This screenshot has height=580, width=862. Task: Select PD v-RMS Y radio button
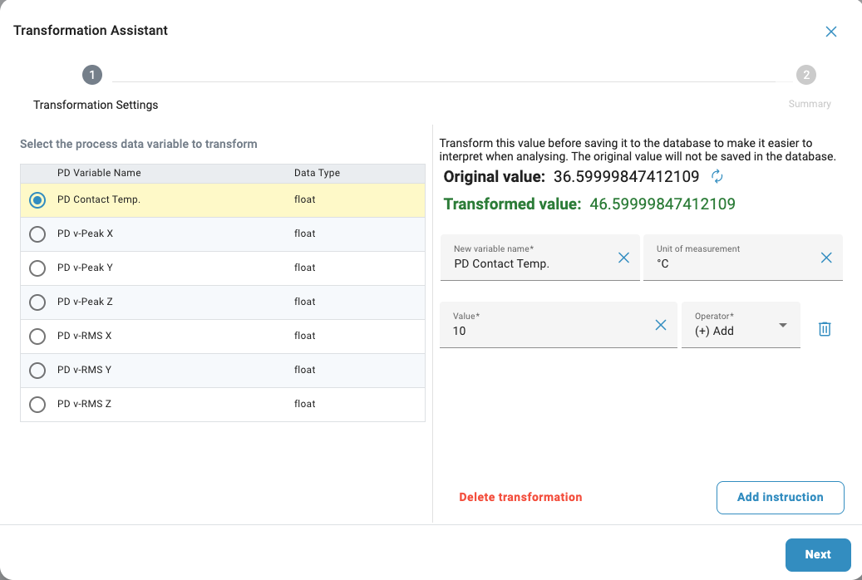click(x=37, y=371)
